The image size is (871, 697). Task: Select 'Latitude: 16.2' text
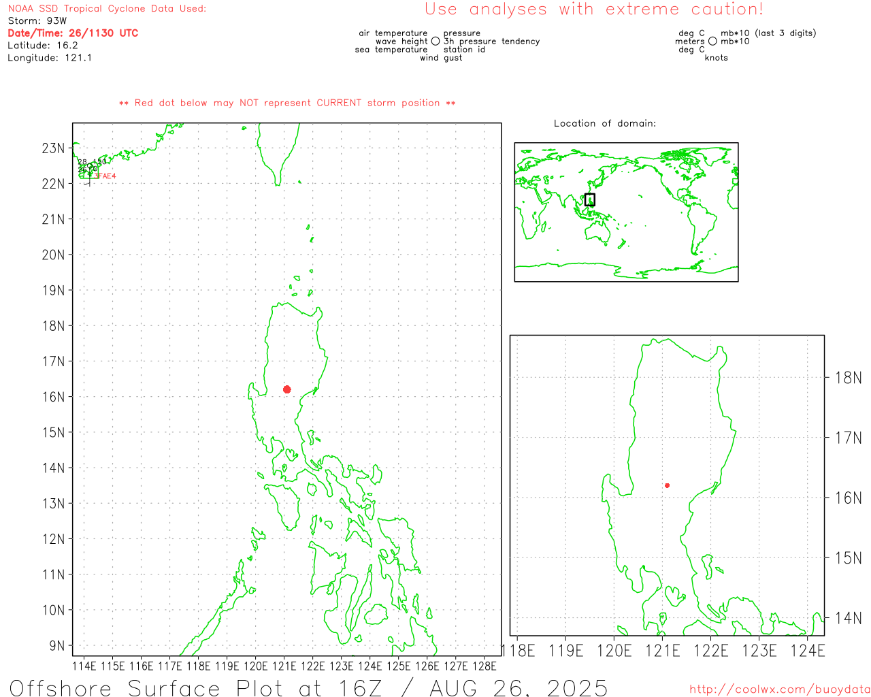[x=43, y=46]
